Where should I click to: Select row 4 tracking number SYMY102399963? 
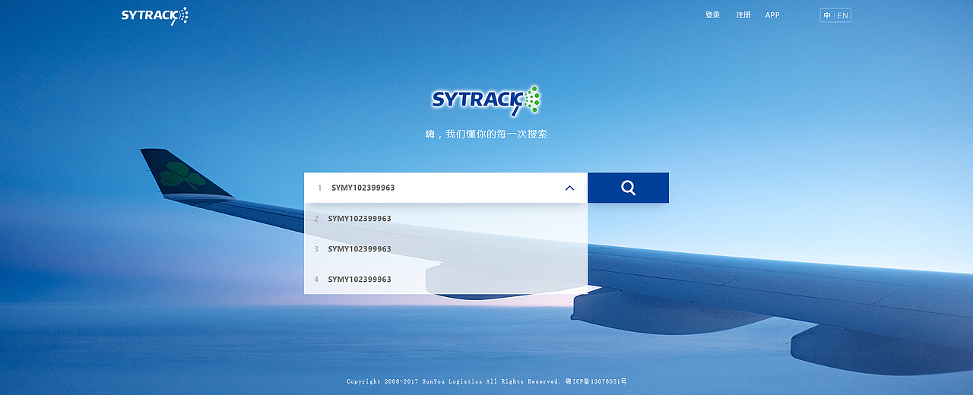click(x=445, y=280)
